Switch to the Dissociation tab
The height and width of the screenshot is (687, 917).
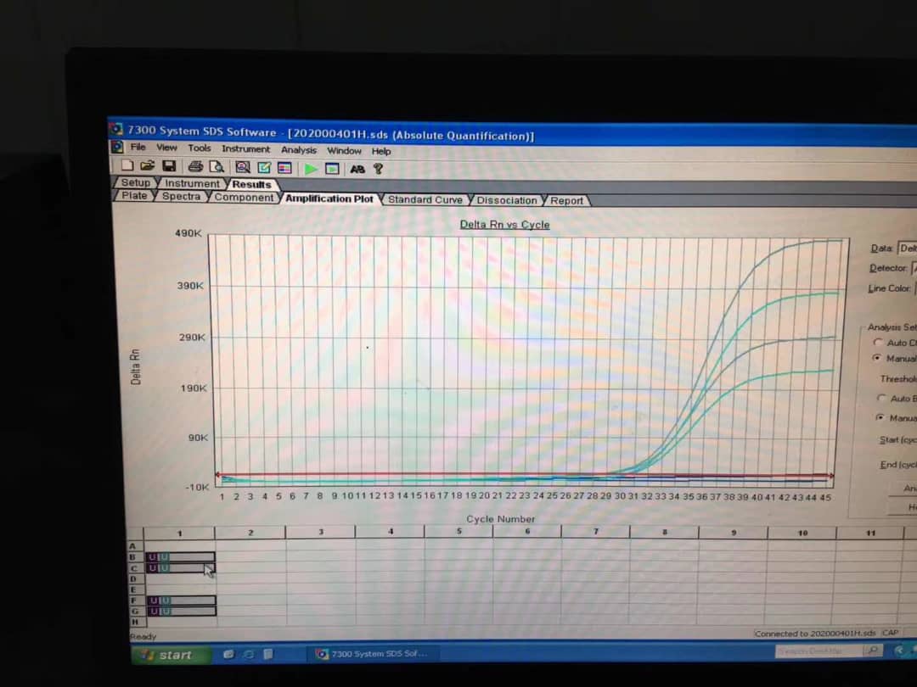tap(506, 200)
